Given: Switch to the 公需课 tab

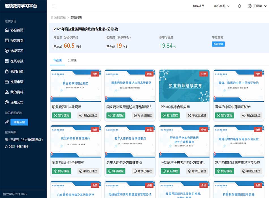Looking at the screenshot, I should [x=72, y=60].
